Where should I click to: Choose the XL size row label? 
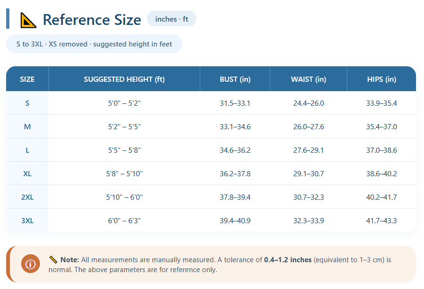pyautogui.click(x=27, y=173)
